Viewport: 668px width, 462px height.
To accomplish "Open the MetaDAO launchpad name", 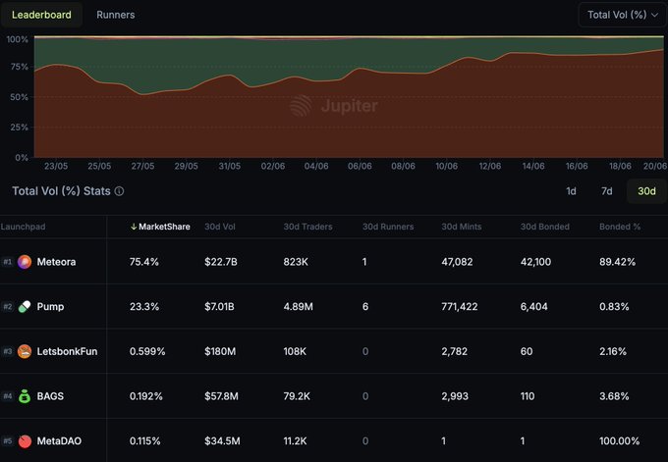I will pyautogui.click(x=59, y=441).
